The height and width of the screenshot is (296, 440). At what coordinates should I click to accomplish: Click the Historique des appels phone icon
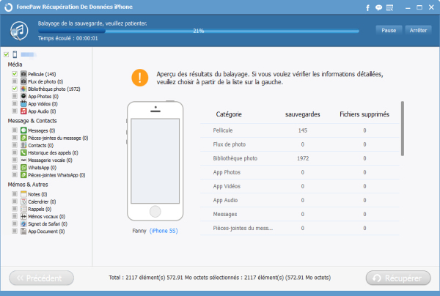pyautogui.click(x=23, y=152)
